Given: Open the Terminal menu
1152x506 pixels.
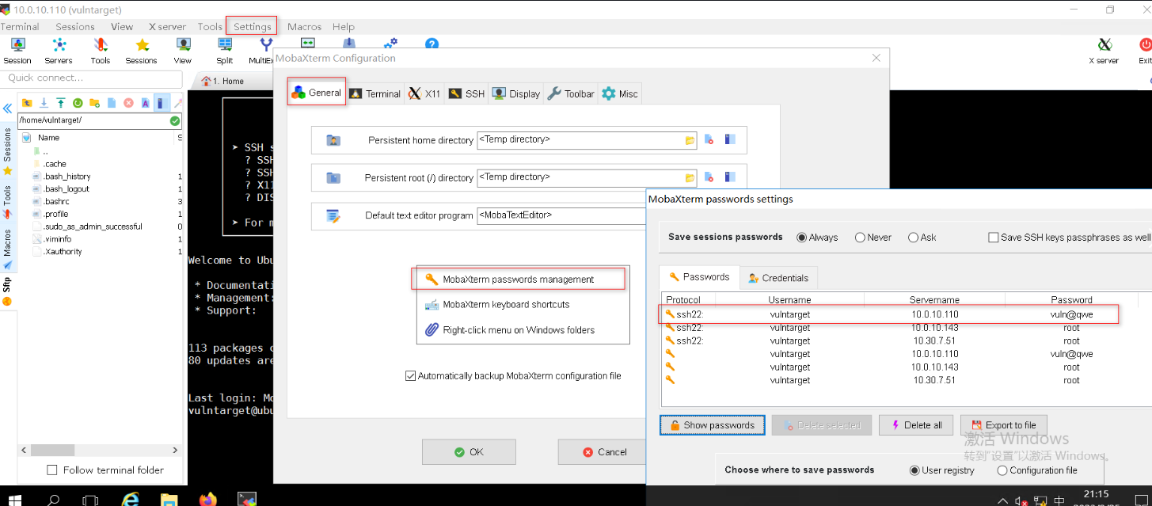Looking at the screenshot, I should (20, 26).
